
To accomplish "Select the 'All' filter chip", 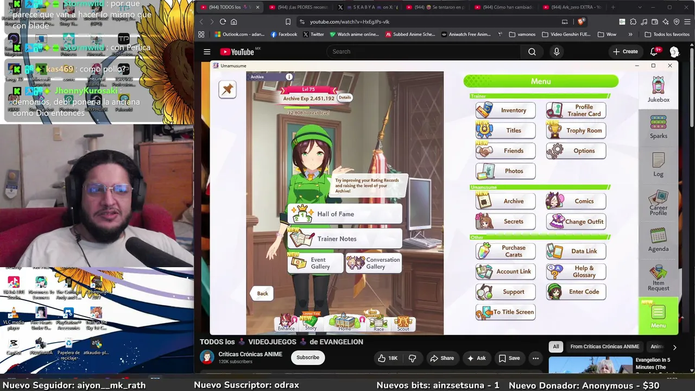I will tap(556, 346).
